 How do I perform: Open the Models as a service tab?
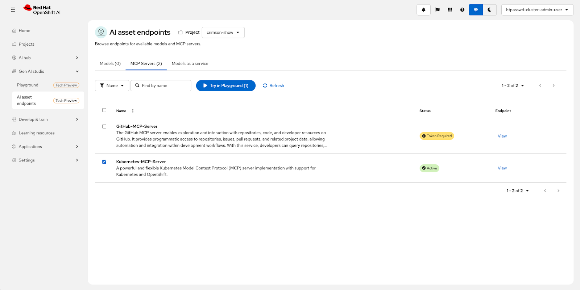pos(190,64)
